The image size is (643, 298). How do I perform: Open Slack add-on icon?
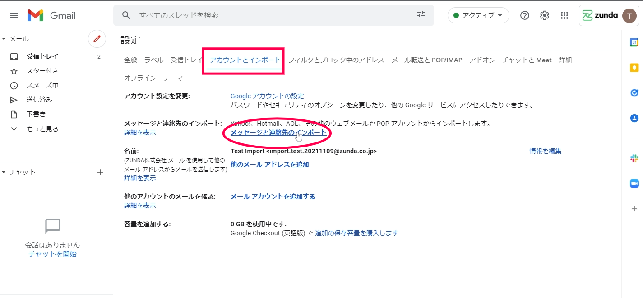pyautogui.click(x=634, y=158)
